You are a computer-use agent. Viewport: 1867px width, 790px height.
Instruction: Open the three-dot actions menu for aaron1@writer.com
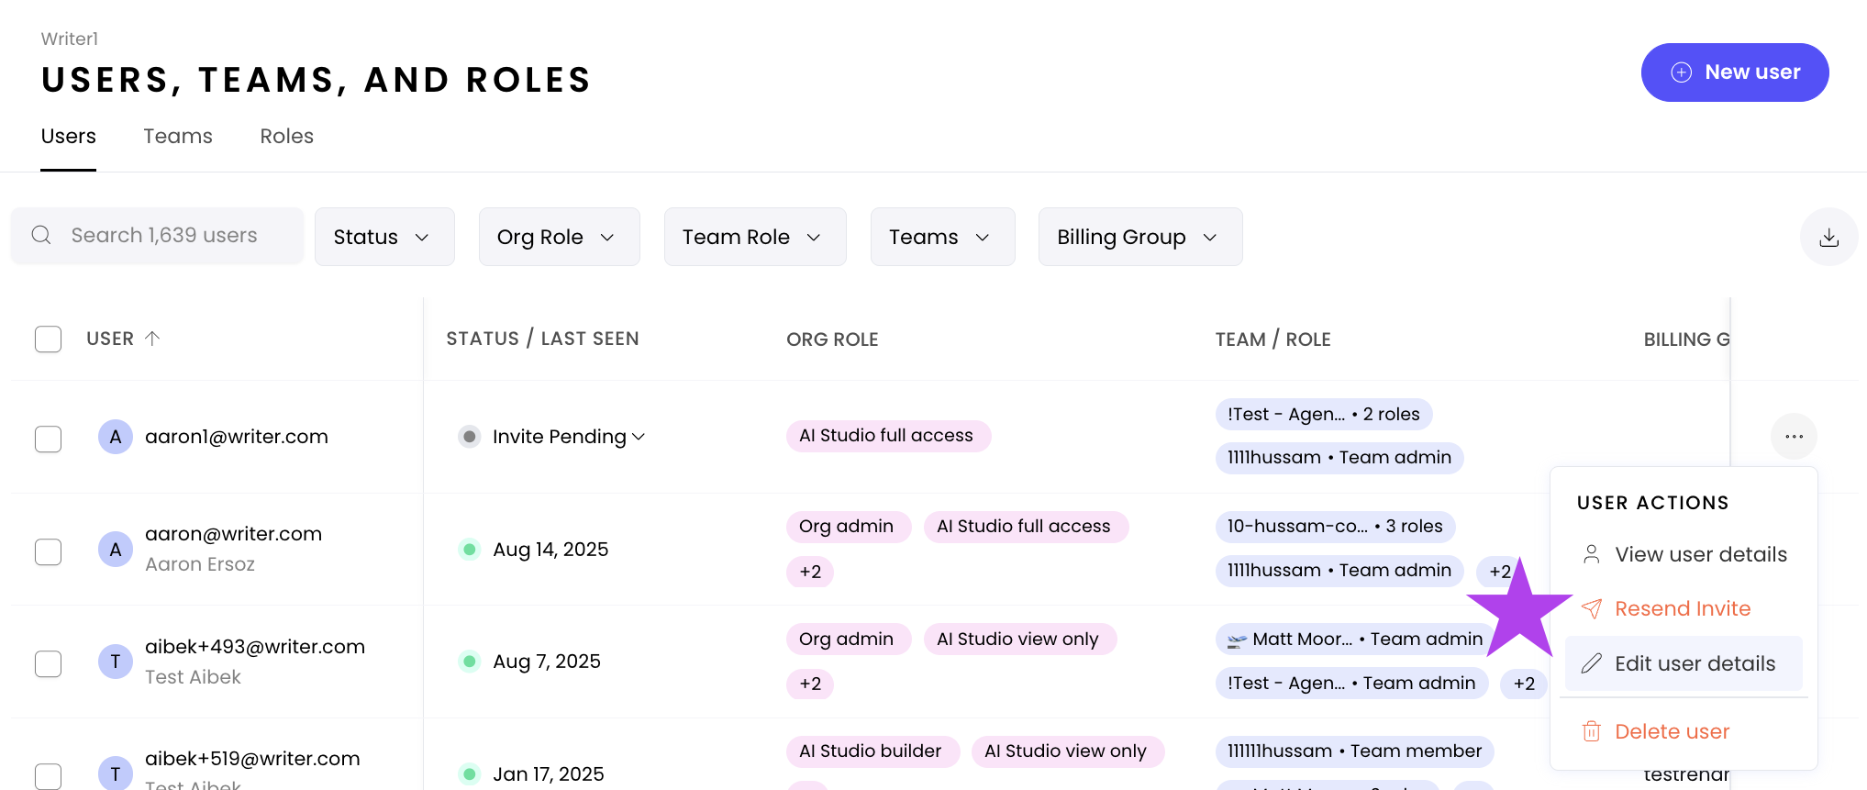pyautogui.click(x=1794, y=437)
